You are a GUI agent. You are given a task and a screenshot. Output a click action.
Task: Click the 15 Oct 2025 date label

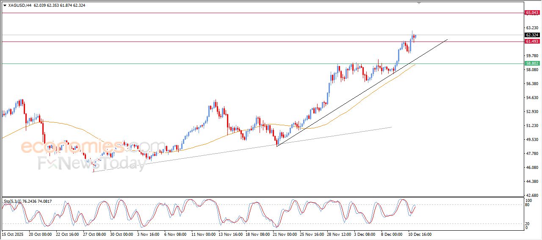[13, 234]
